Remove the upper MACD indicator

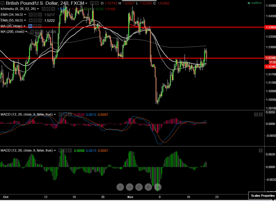click(70, 115)
